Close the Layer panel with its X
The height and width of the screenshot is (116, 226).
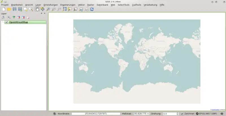pyautogui.click(x=45, y=13)
